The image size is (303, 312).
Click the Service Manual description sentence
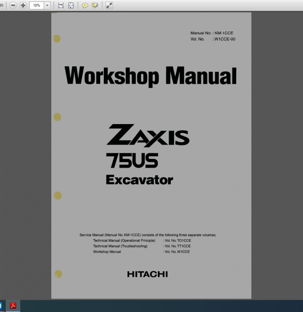[x=148, y=235]
